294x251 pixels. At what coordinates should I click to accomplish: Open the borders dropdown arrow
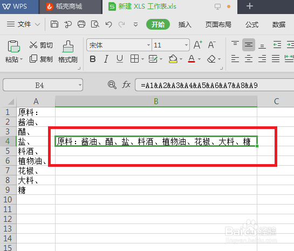point(143,59)
